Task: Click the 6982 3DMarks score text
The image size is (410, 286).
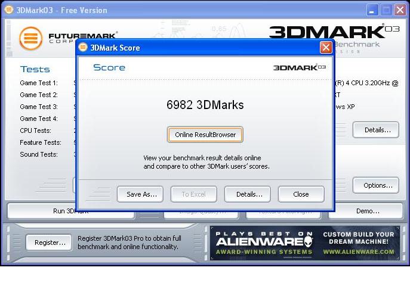Action: click(205, 105)
